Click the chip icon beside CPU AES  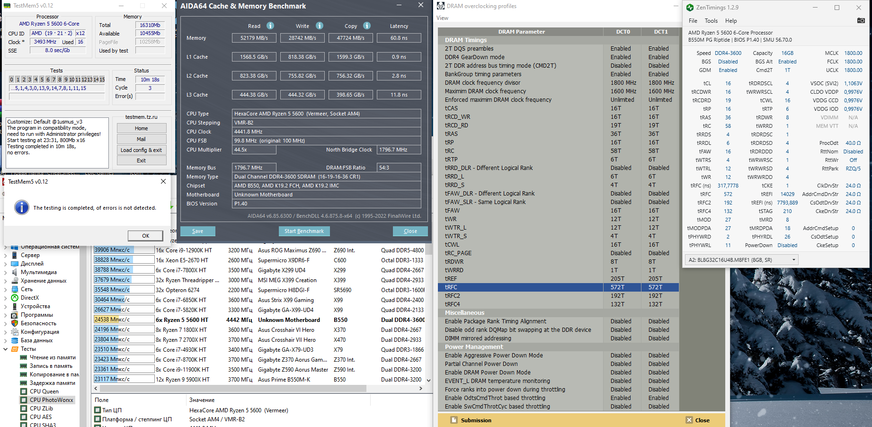coord(24,417)
